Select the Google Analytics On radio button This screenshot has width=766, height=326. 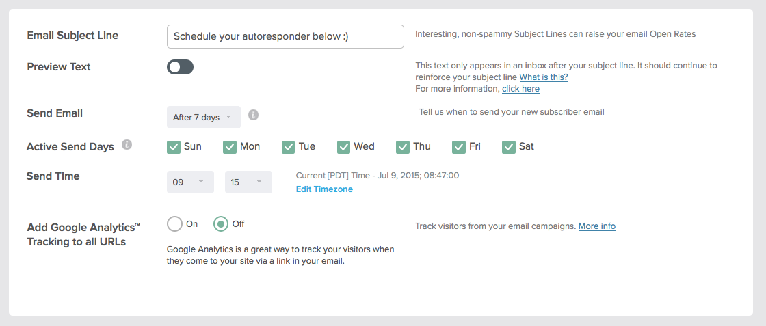pos(175,224)
